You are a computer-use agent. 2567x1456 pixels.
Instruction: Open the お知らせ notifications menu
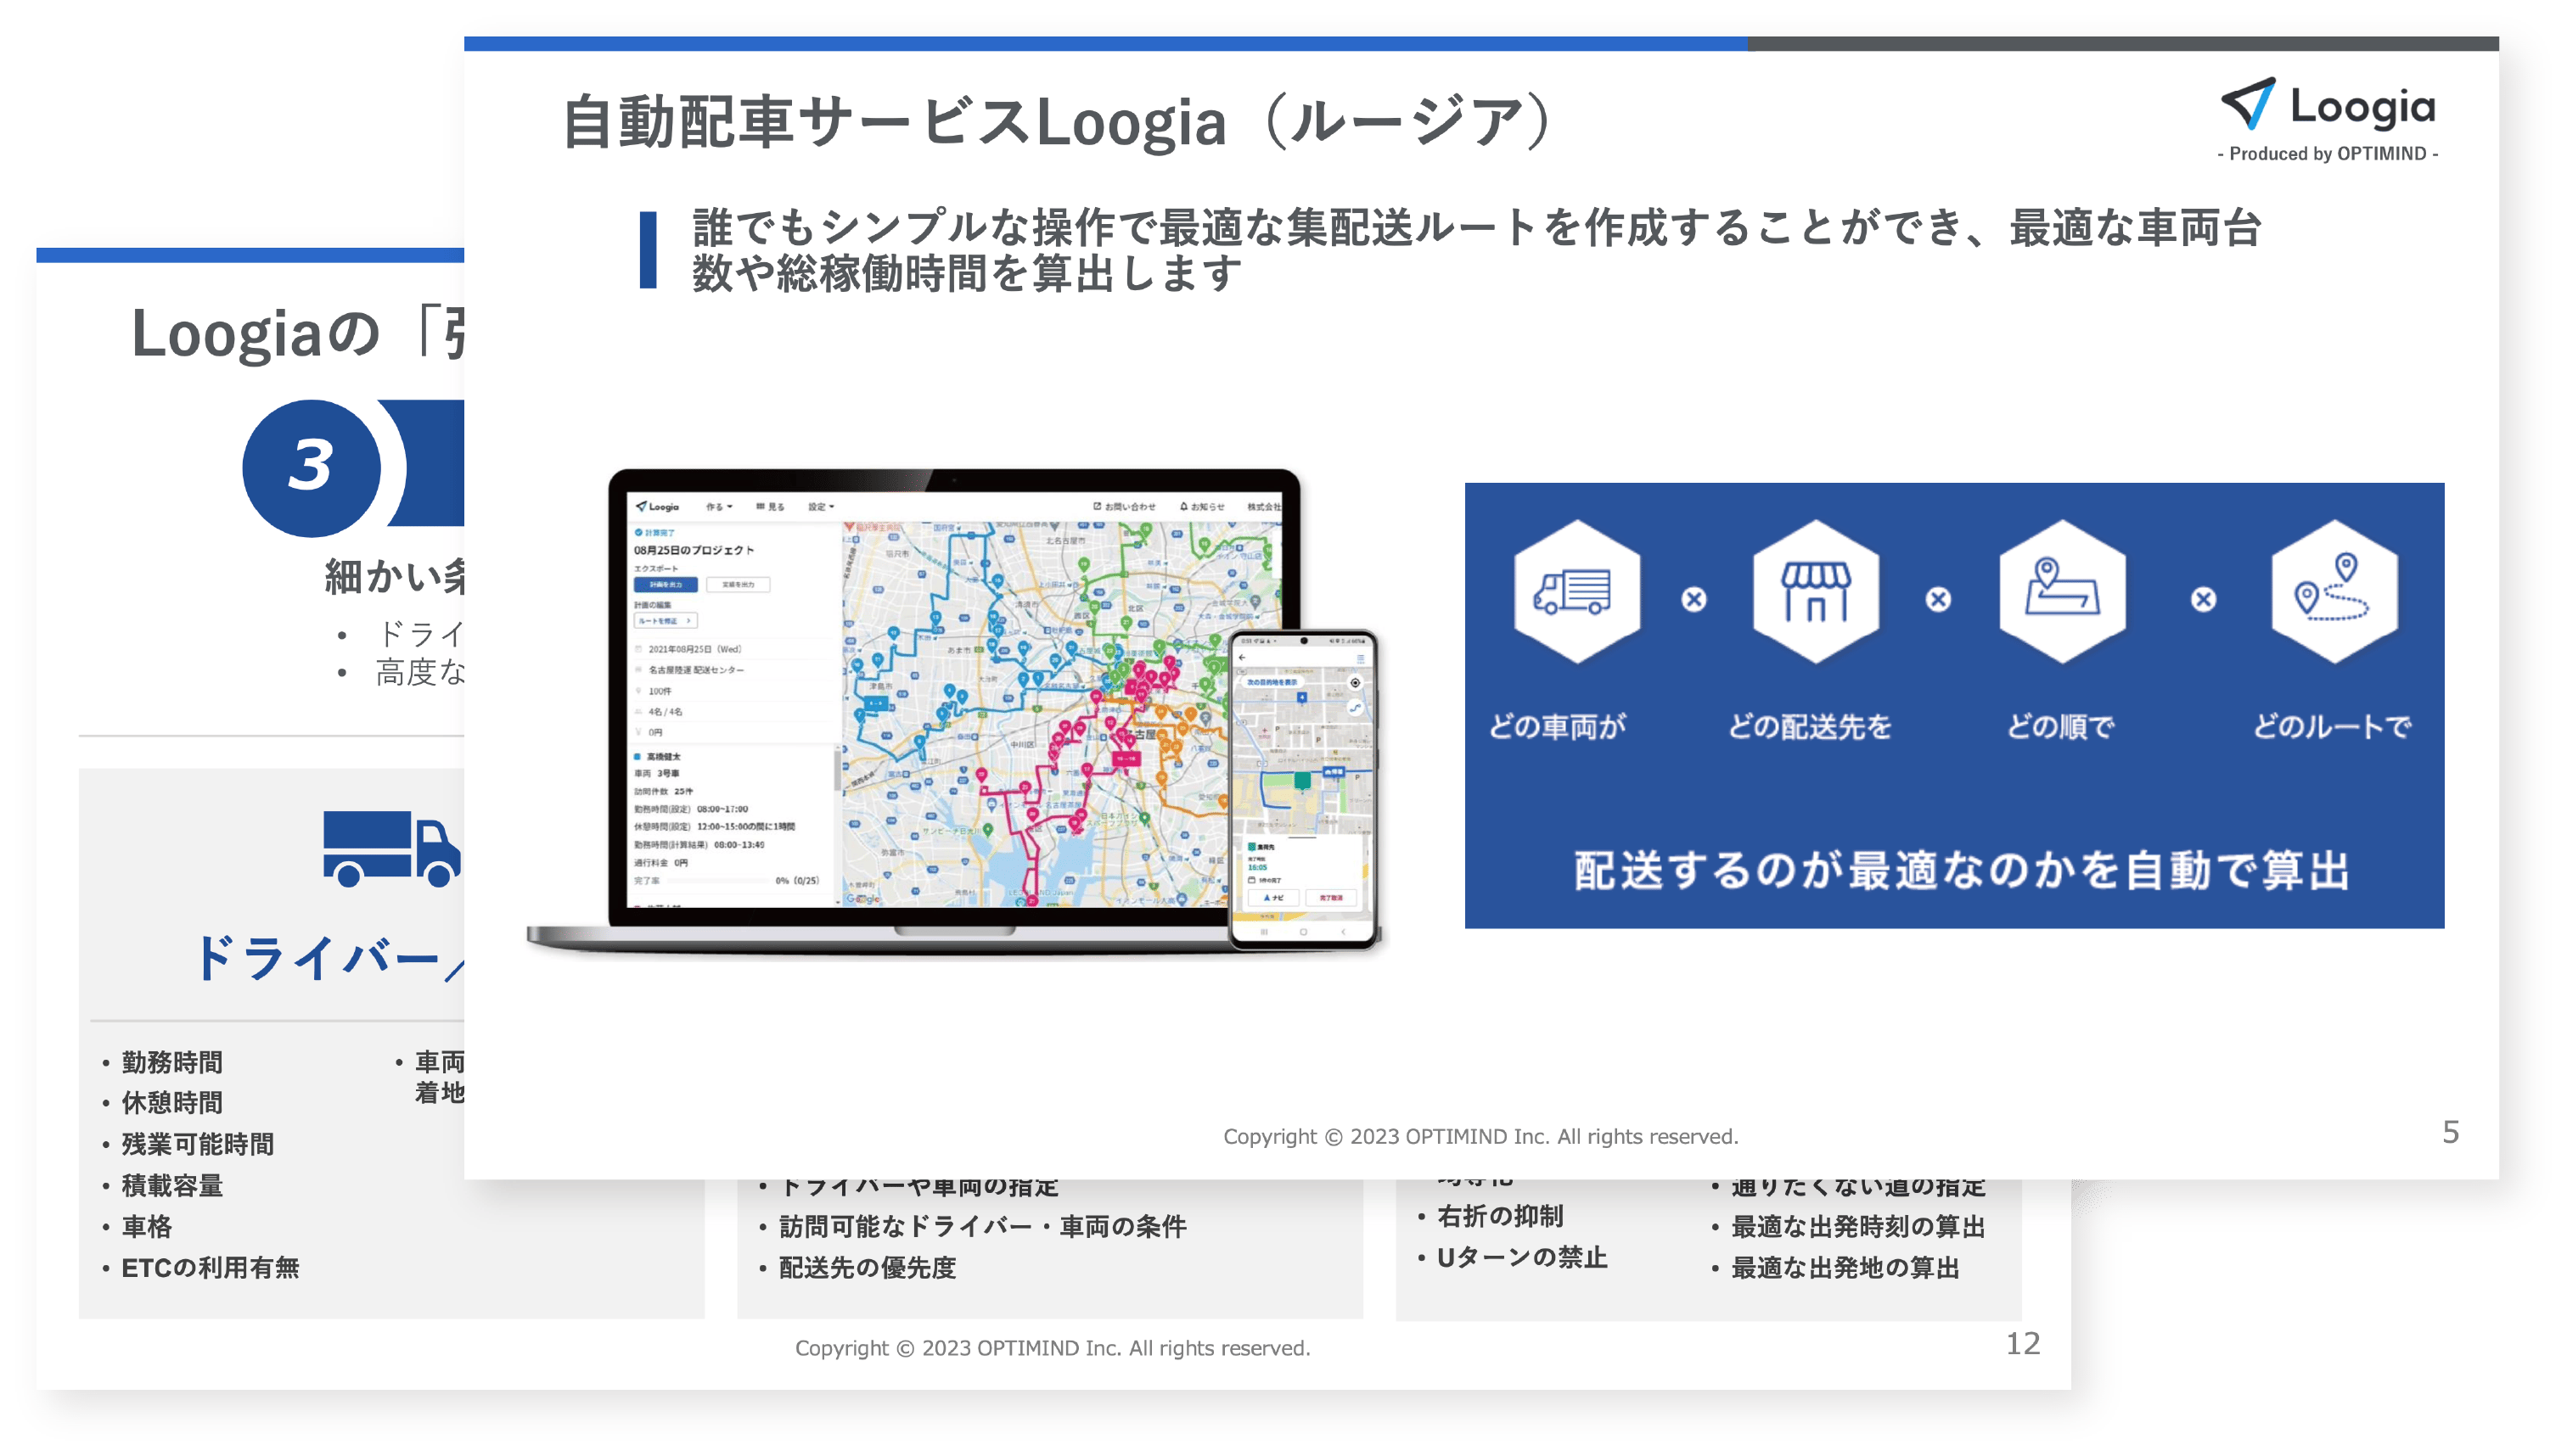click(1201, 507)
